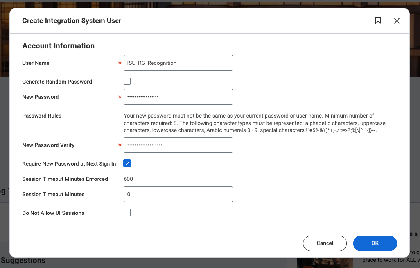
Task: Click into the User Name field
Action: click(178, 63)
